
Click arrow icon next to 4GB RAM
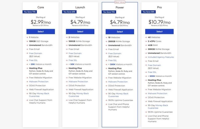point(146,45)
